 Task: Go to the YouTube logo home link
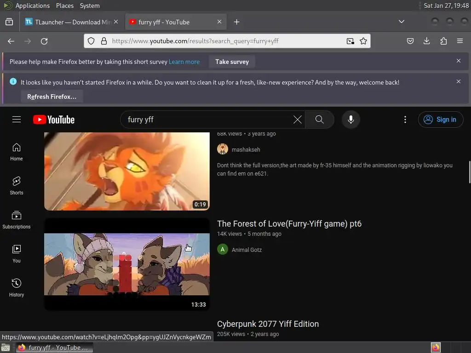[x=54, y=120]
